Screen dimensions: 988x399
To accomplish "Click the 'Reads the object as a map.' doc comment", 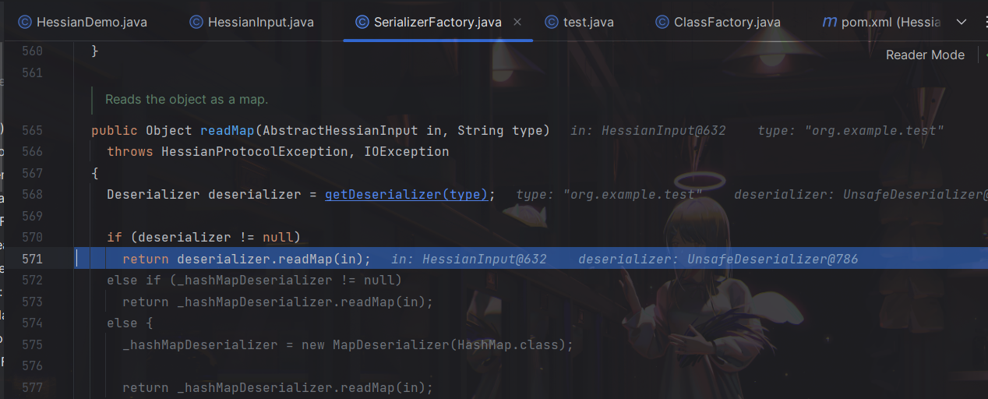I will pyautogui.click(x=186, y=99).
